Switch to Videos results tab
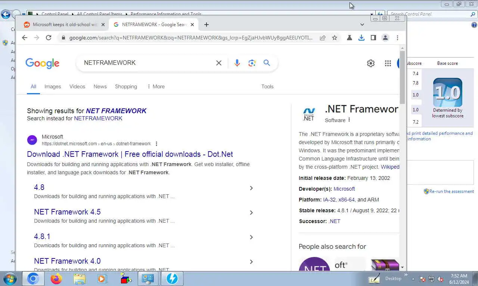Screen dimensions: 478x286 pyautogui.click(x=77, y=86)
